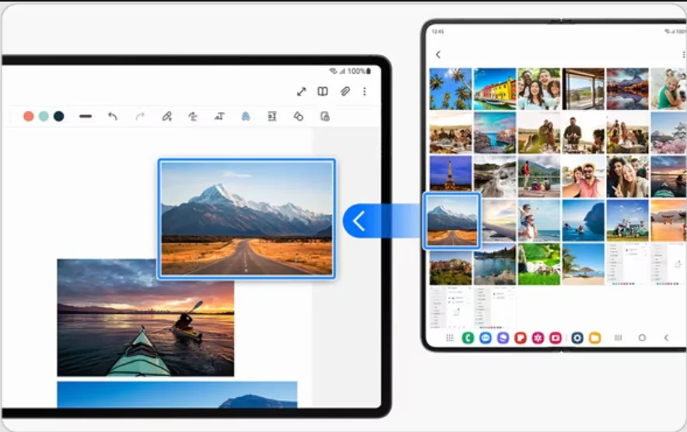
Task: Open the rocky river stream photo
Action: (x=495, y=176)
